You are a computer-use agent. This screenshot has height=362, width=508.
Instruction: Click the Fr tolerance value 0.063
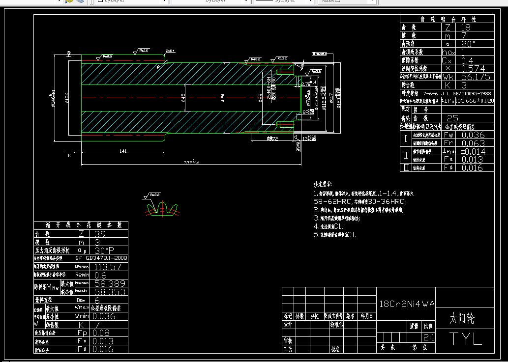pos(473,143)
